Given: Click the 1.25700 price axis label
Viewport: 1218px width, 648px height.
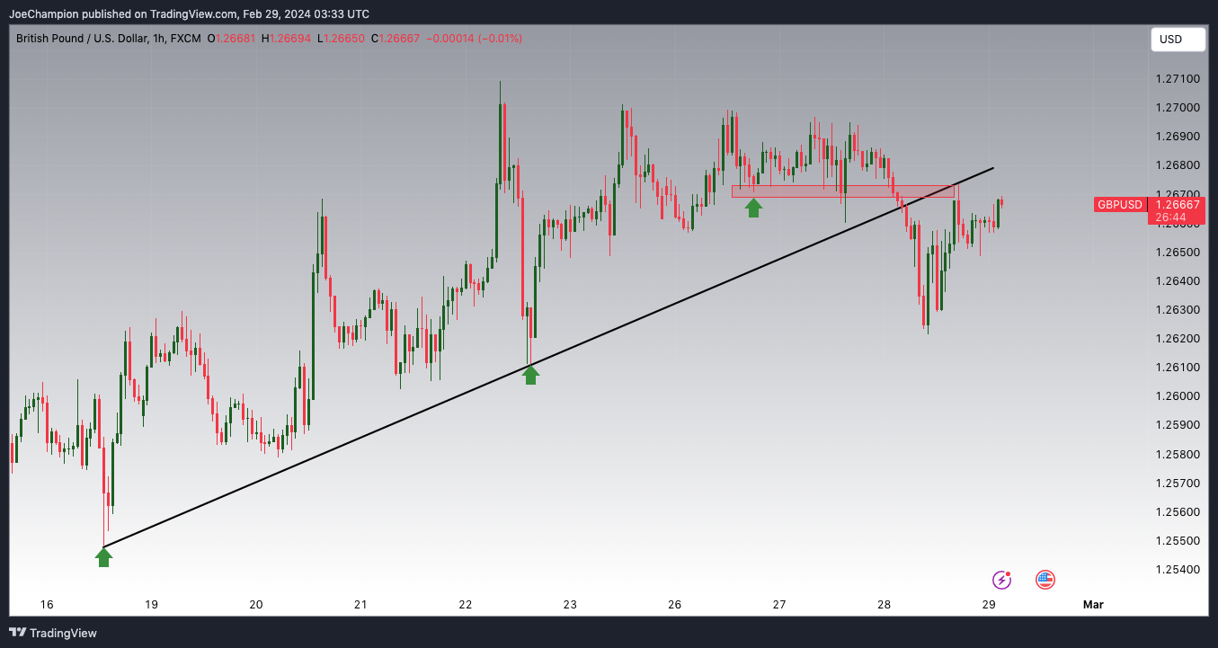Looking at the screenshot, I should (x=1177, y=484).
